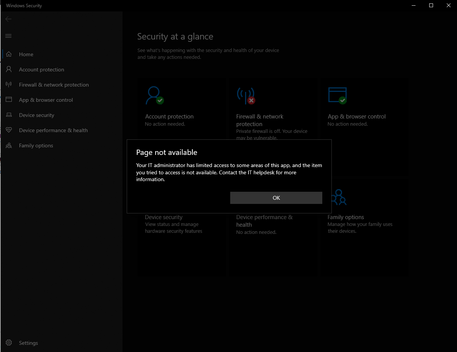Click the back arrow icon
Screen dimensions: 457x352
(8, 19)
